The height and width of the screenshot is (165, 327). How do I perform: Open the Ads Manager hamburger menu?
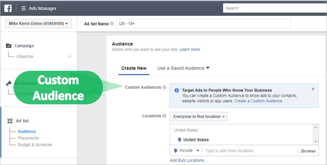(x=24, y=8)
